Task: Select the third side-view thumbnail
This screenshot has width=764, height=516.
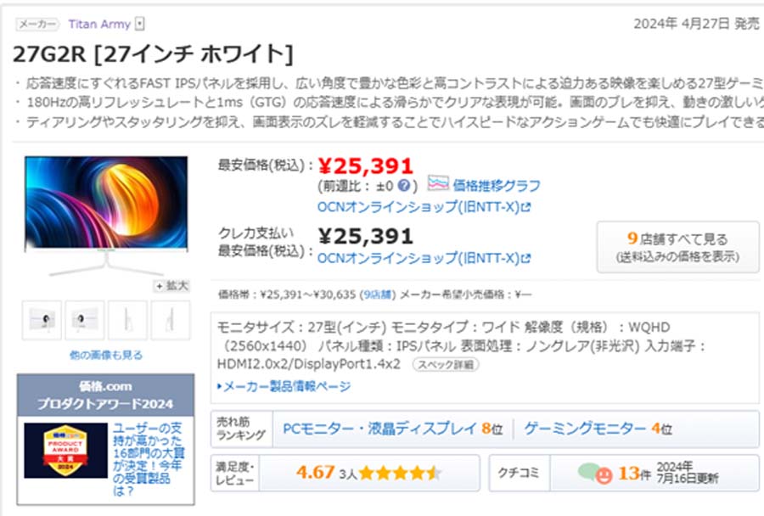Action: point(127,320)
